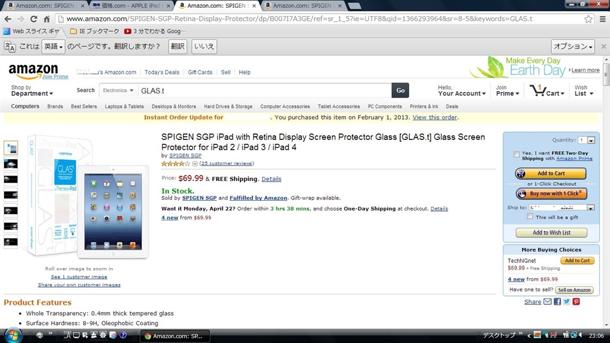Share product via Facebook icon

click(557, 301)
